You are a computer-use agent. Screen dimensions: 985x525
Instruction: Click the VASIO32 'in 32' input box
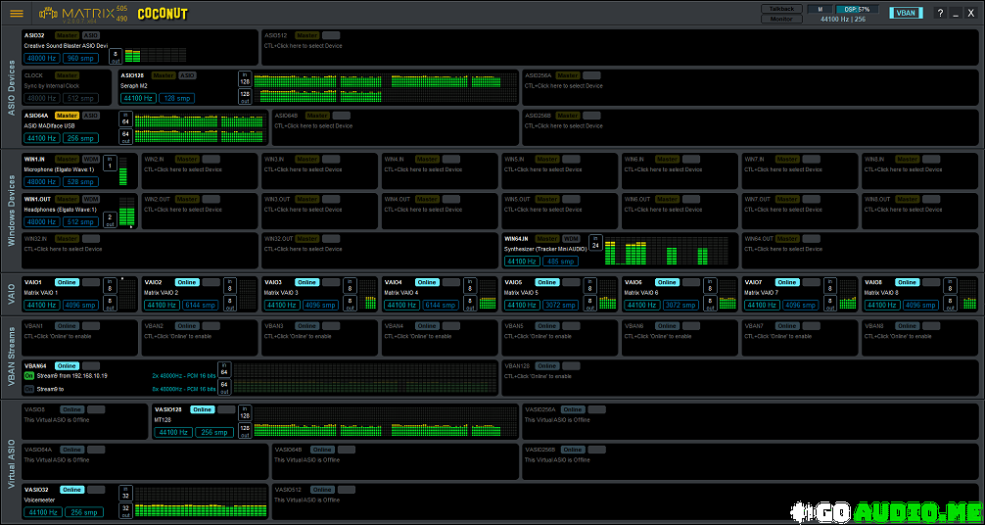coord(125,493)
